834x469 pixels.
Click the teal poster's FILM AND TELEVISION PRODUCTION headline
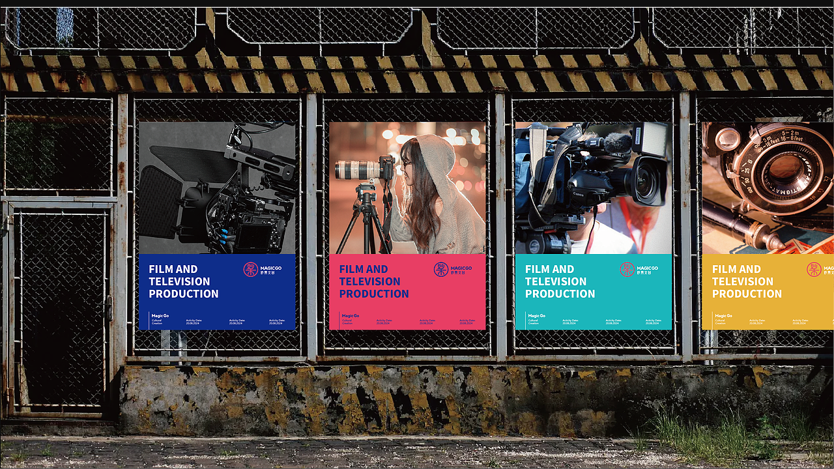click(560, 281)
